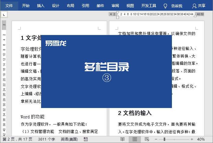The image size is (213, 143).
Task: Select Print Layout view icon
Action: coord(135,139)
